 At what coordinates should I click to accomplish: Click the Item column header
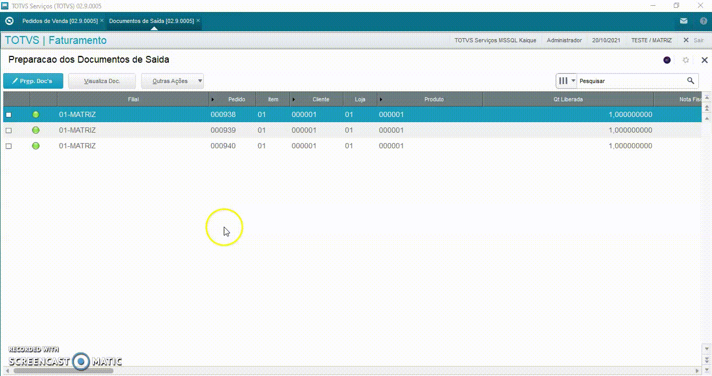[x=273, y=99]
